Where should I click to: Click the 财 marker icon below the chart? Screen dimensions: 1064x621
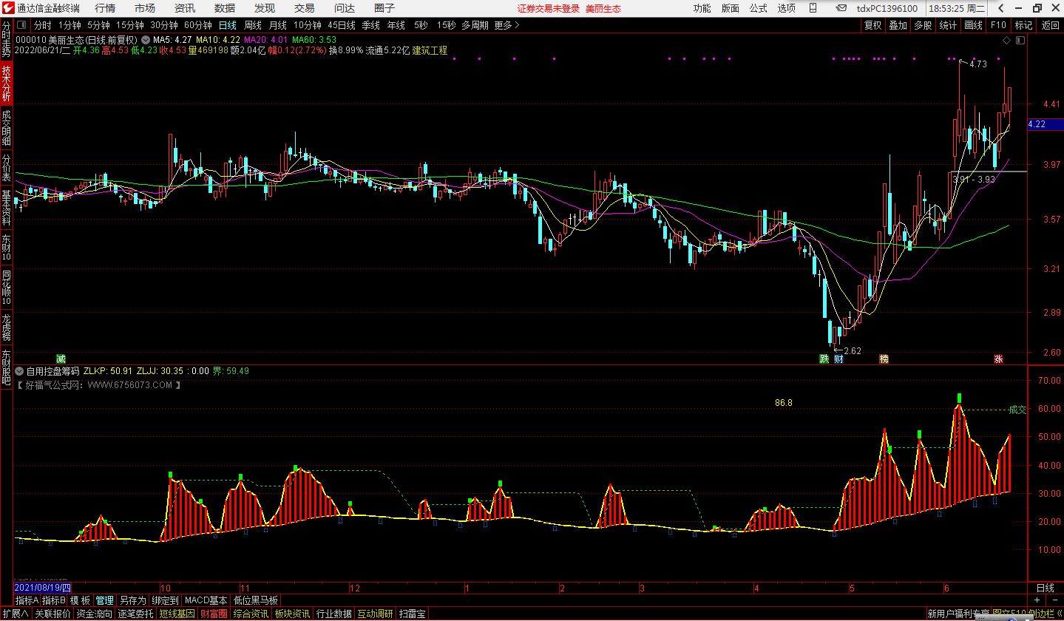[838, 359]
